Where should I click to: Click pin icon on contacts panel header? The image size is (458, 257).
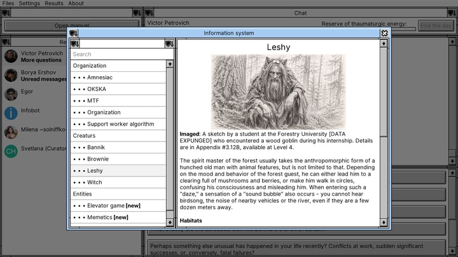click(6, 42)
